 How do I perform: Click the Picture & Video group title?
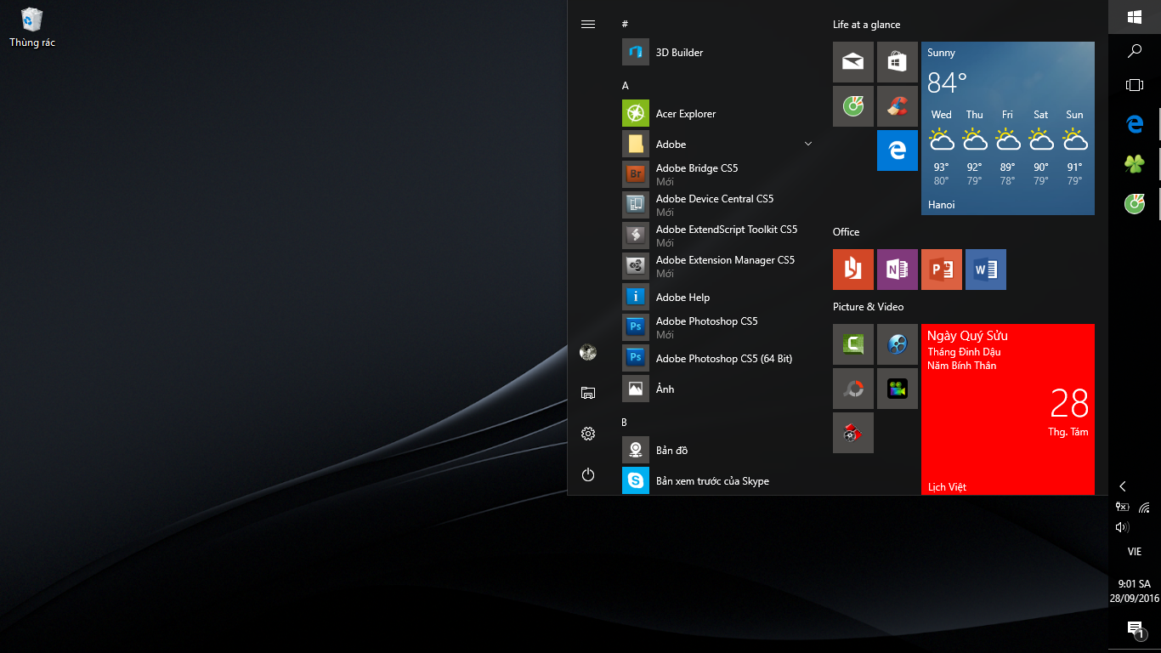(x=869, y=307)
